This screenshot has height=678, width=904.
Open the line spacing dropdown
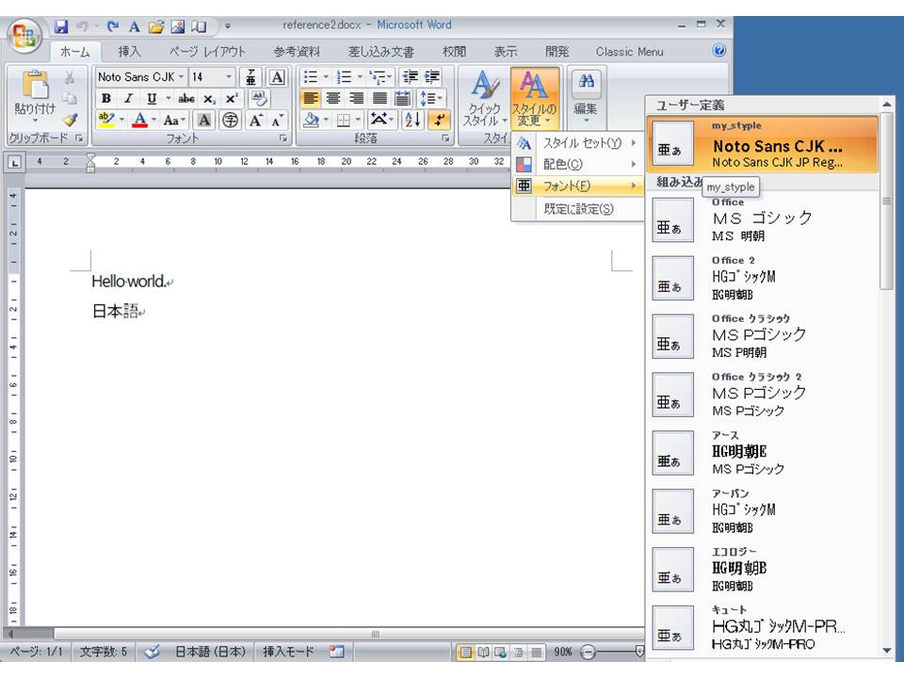tap(430, 99)
